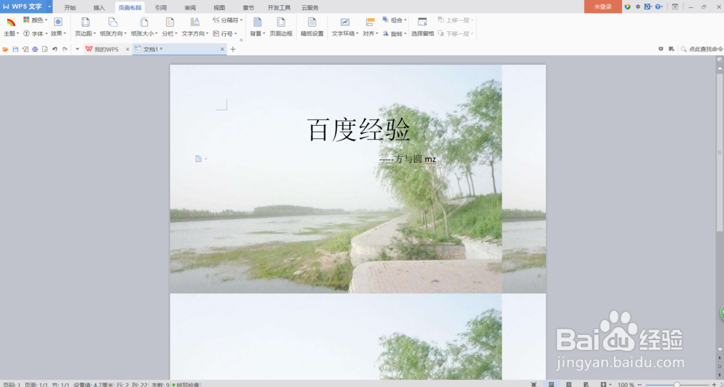The height and width of the screenshot is (387, 724).
Task: Switch to the 云服务 ribbon tab
Action: (310, 7)
